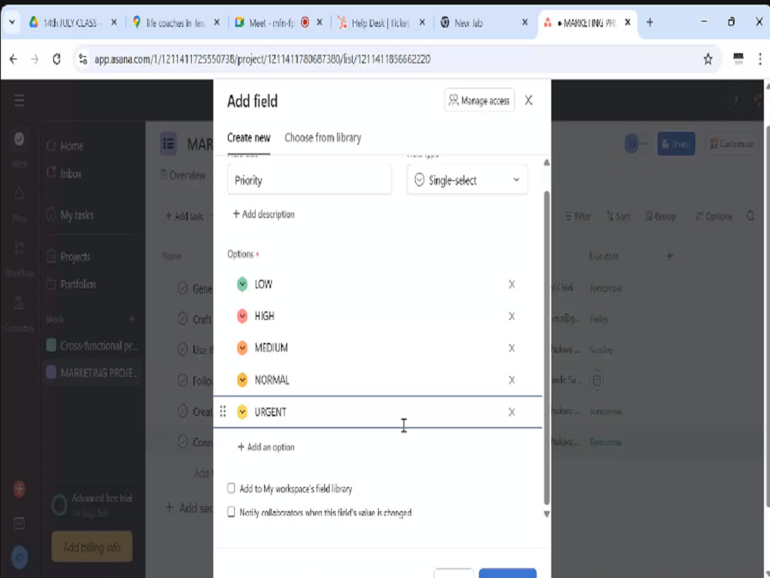Go to Home in sidebar
770x578 pixels.
coord(65,146)
